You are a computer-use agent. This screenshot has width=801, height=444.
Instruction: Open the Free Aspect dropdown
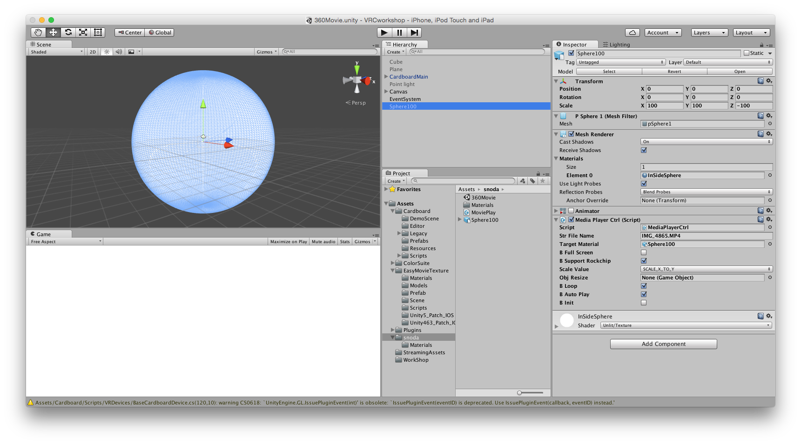coord(65,241)
